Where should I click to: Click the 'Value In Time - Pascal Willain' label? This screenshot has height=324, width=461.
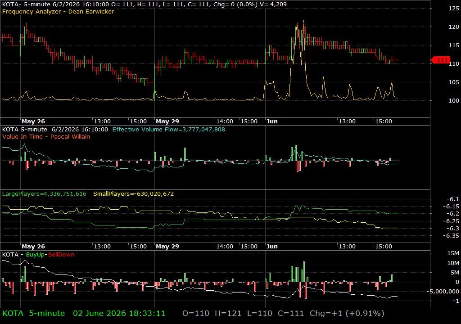[x=46, y=136]
